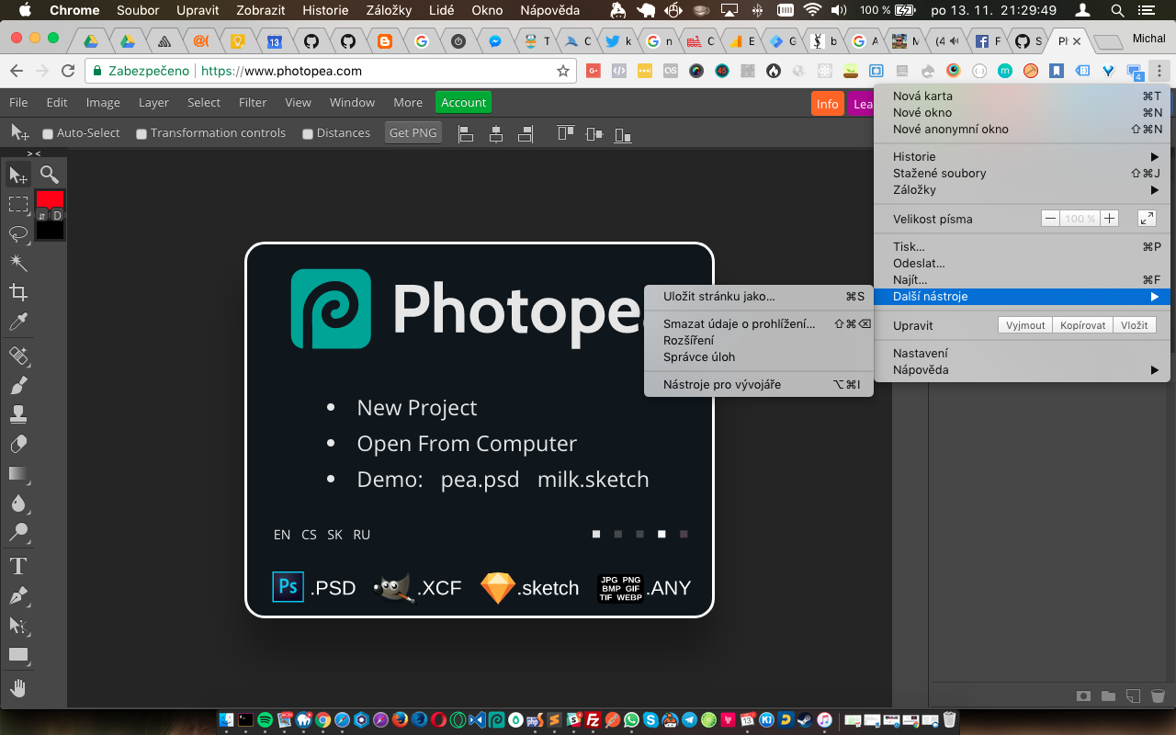Open the pea.psd demo file
This screenshot has width=1176, height=735.
pyautogui.click(x=480, y=479)
